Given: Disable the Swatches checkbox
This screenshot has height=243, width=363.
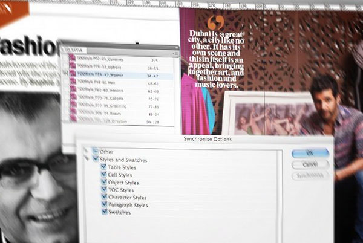Looking at the screenshot, I should click(104, 213).
